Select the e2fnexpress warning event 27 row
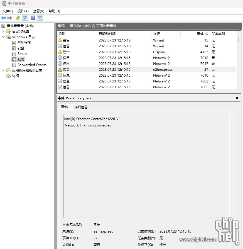Screen dimensions: 243x249 [x=147, y=70]
